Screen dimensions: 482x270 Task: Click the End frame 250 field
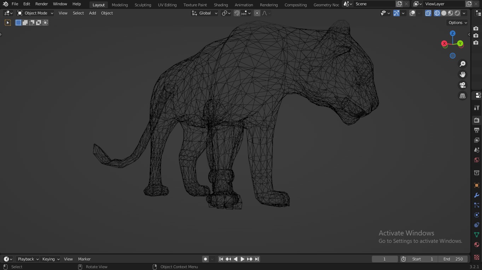point(453,259)
